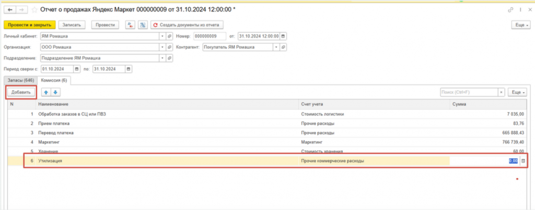Click the Дт/Кт postings icon in toolbar
Viewport: 535px width, 210px height.
point(131,24)
